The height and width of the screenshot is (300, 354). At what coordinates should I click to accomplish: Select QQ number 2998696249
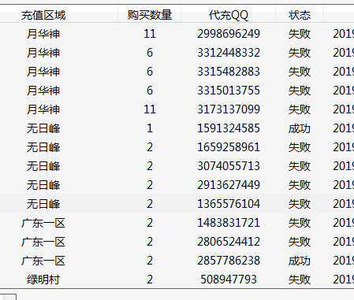pyautogui.click(x=229, y=34)
